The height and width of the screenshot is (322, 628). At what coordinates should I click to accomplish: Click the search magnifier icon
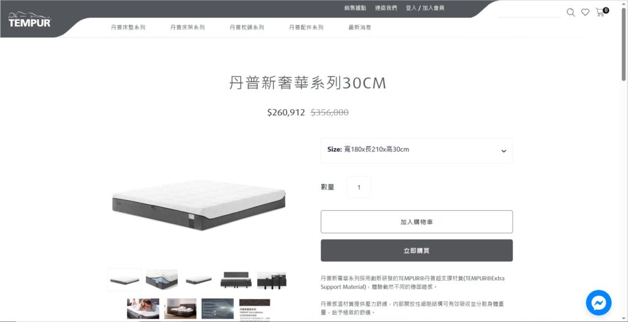571,12
